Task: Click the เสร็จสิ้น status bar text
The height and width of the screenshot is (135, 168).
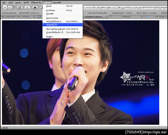Action: (x=5, y=128)
